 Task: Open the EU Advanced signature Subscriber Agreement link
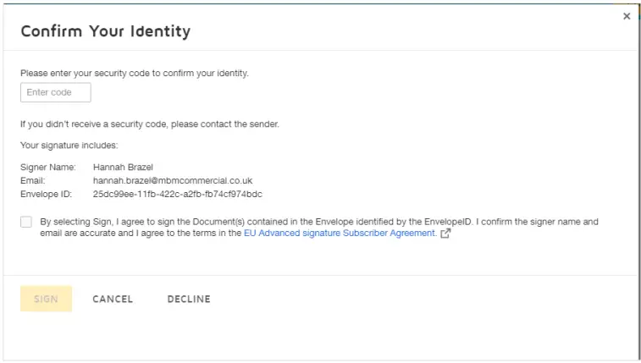(340, 234)
